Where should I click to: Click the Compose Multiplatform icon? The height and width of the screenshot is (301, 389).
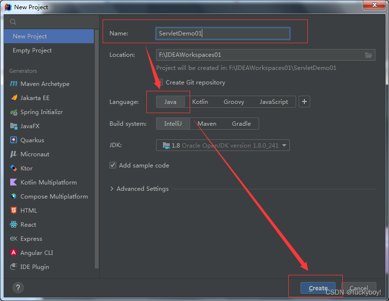click(x=14, y=197)
